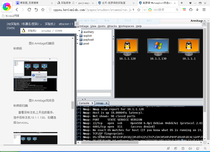Open the Armitage Workspaces menu
Screen dimensions: 210x152
click(x=126, y=26)
